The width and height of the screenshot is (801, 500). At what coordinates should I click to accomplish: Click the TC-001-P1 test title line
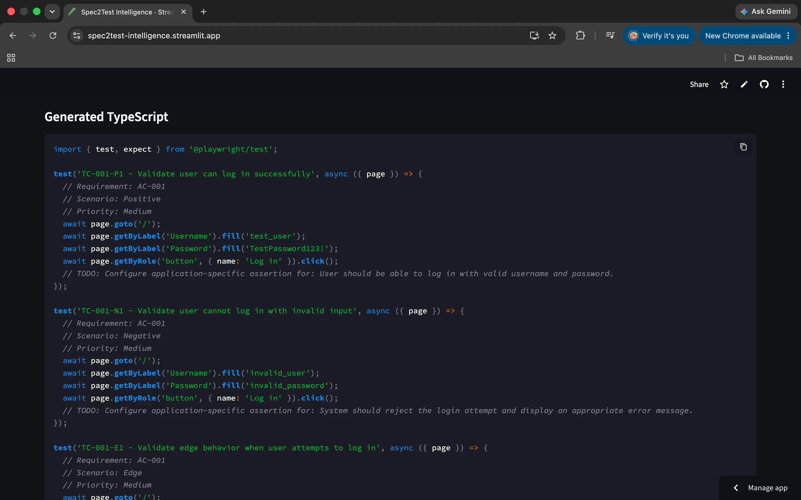pyautogui.click(x=238, y=174)
